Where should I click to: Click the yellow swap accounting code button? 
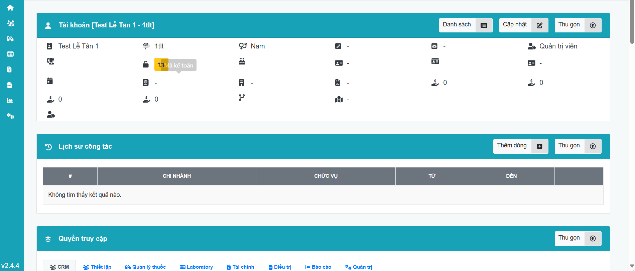161,64
